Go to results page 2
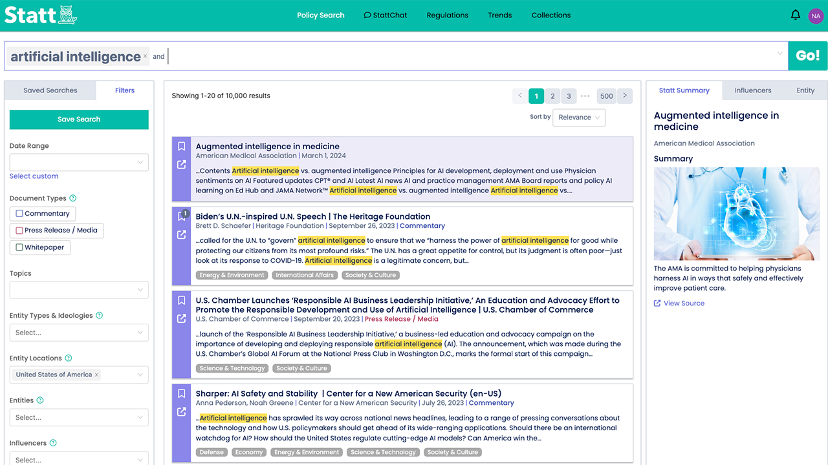 click(x=552, y=96)
